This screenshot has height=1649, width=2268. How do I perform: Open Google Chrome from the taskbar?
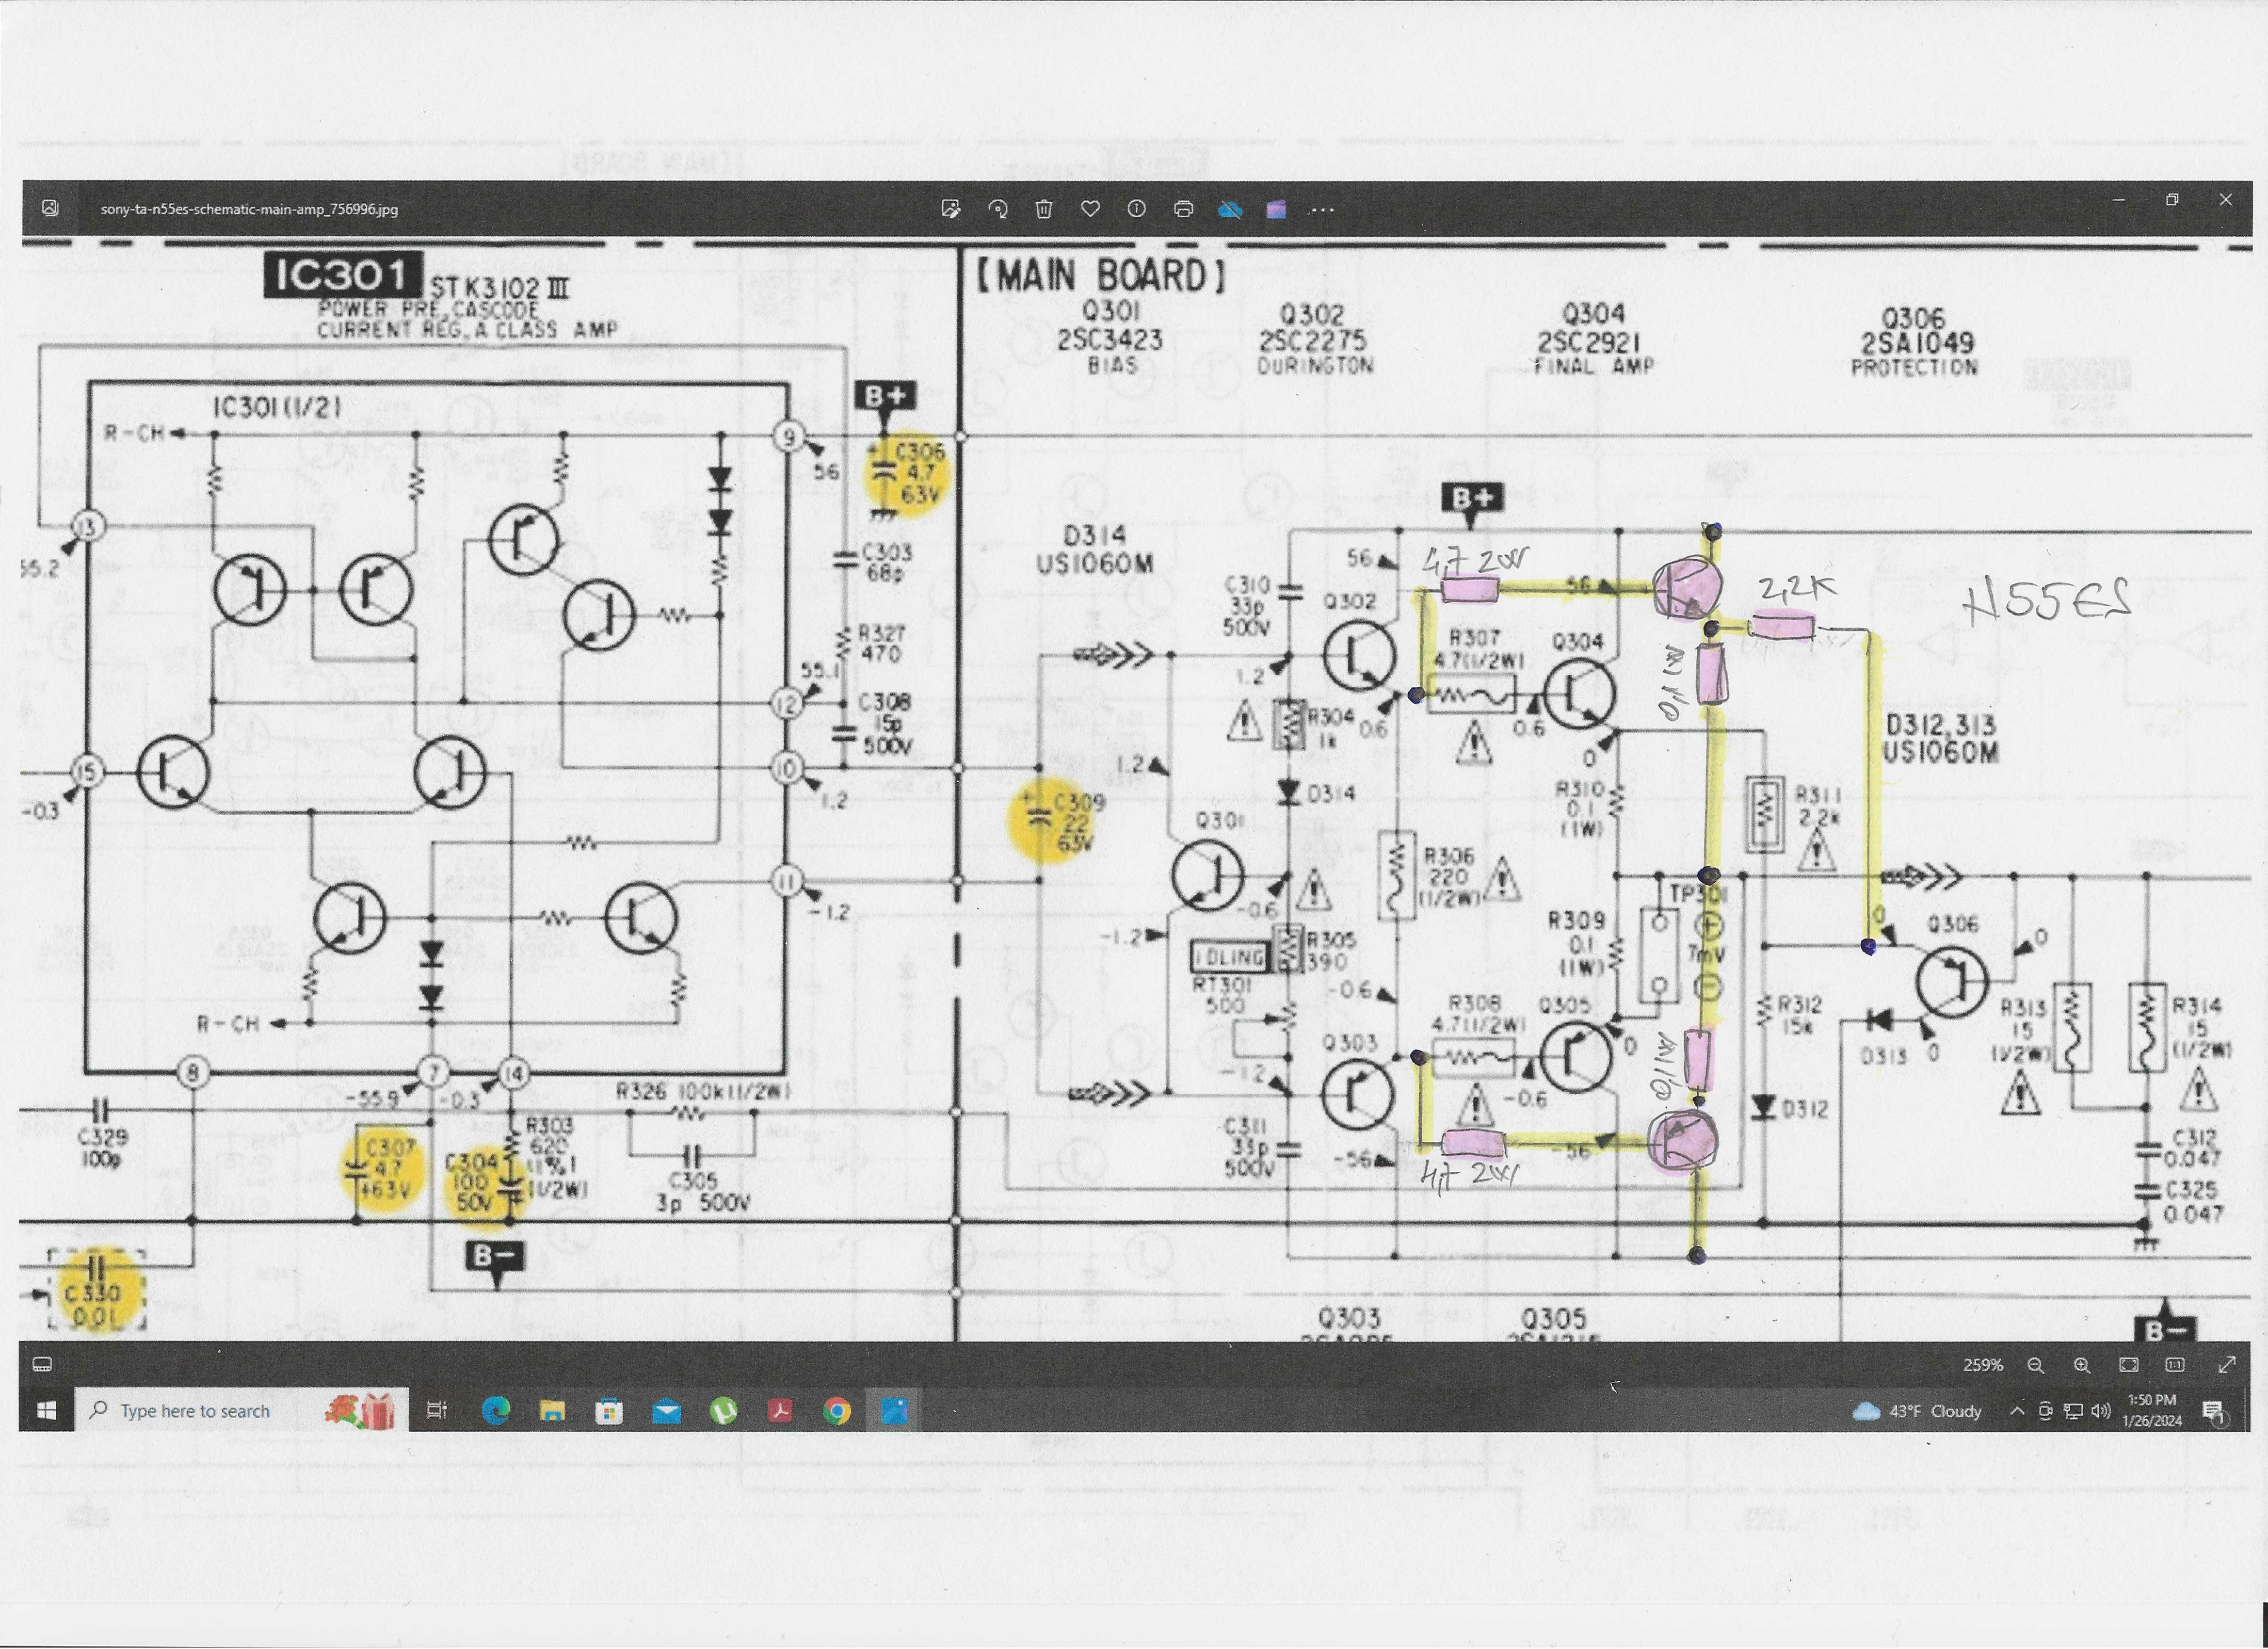[x=837, y=1411]
